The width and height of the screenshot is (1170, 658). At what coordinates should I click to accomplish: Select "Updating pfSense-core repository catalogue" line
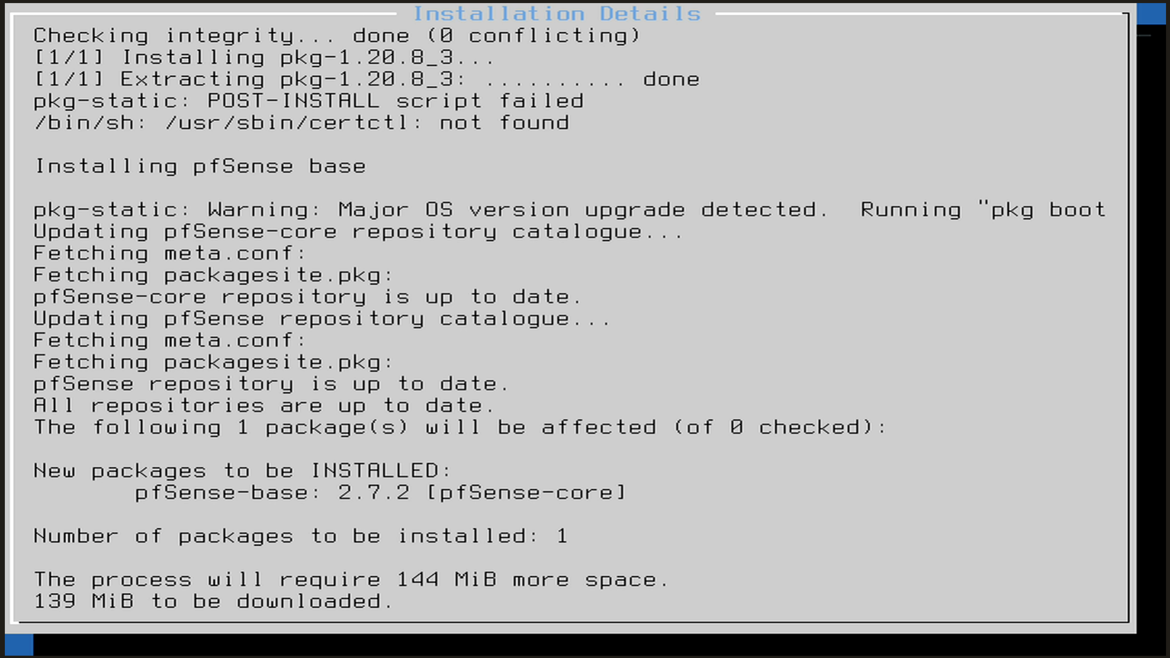pos(358,232)
